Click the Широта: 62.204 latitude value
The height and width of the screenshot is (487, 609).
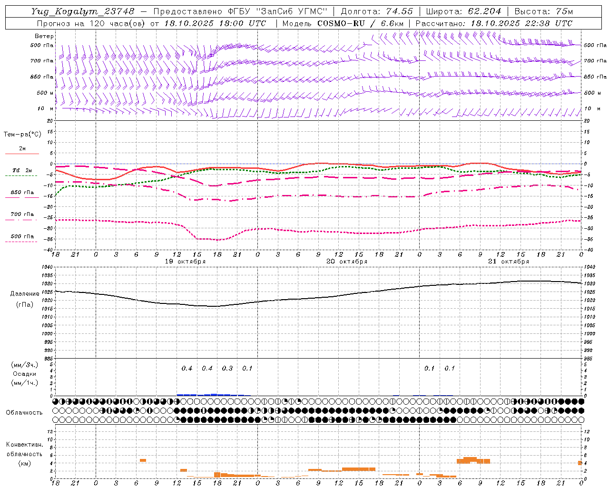(x=463, y=11)
